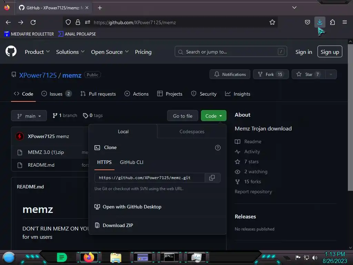View the 1 branch list
353x265 pixels.
pos(65,115)
